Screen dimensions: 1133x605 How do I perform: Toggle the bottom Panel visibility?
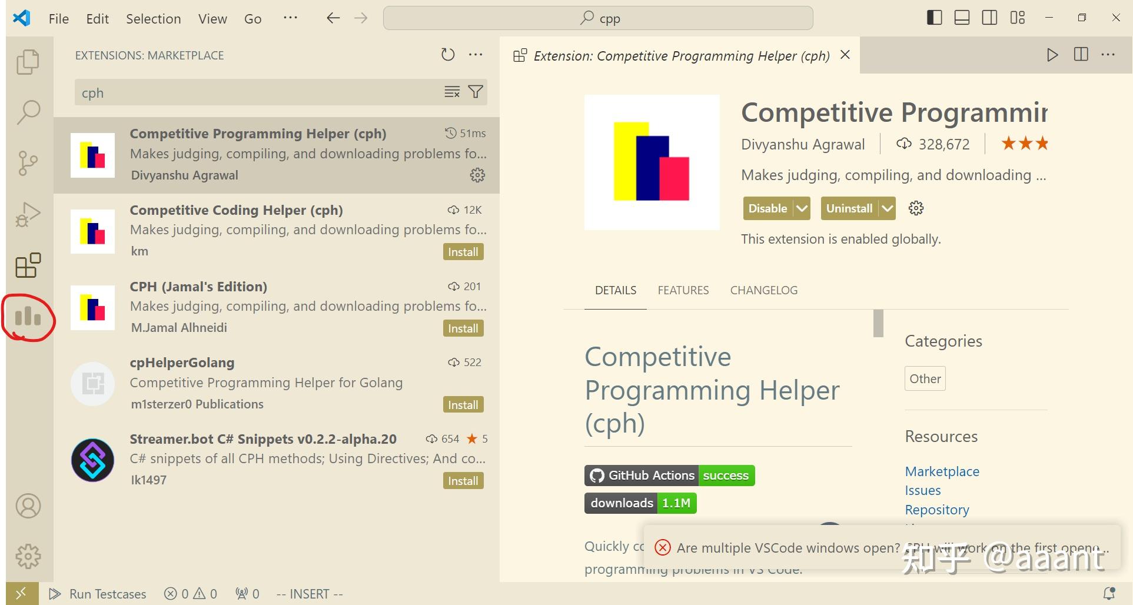coord(961,18)
